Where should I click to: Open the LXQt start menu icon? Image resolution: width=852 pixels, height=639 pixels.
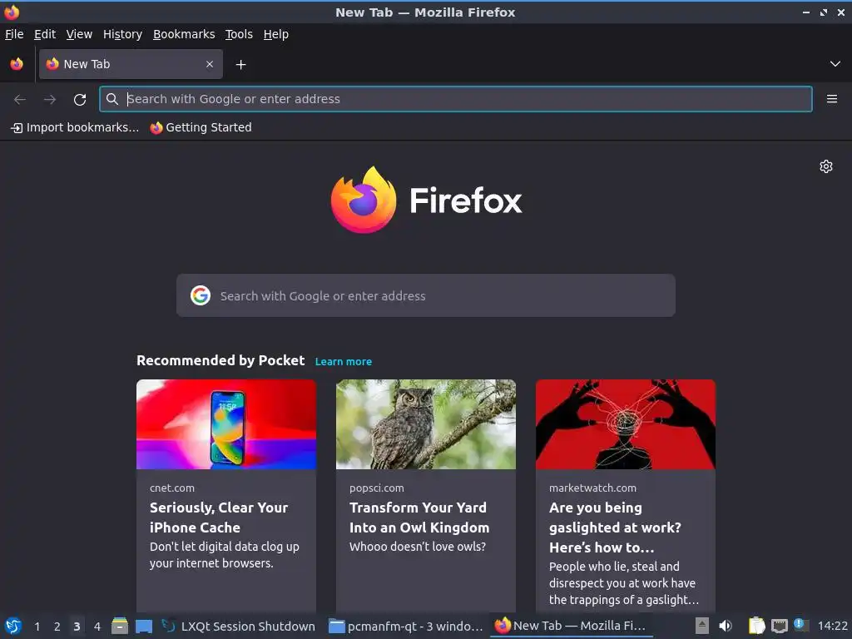pyautogui.click(x=13, y=626)
